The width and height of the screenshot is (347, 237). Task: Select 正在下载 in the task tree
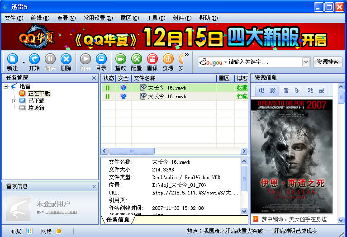pyautogui.click(x=39, y=93)
